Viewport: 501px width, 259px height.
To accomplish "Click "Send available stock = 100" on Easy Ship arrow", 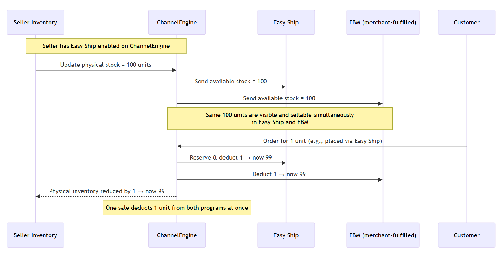I will click(231, 82).
